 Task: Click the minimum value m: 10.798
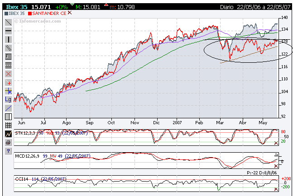click(x=122, y=7)
